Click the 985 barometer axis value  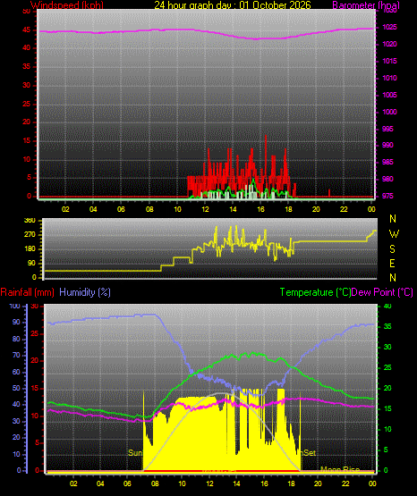pos(388,163)
